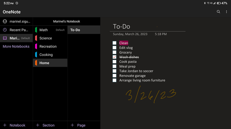Mark the Renovate garage checkbox

tap(114, 76)
